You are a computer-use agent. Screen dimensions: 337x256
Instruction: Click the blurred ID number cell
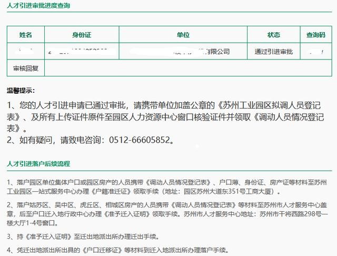coord(82,52)
